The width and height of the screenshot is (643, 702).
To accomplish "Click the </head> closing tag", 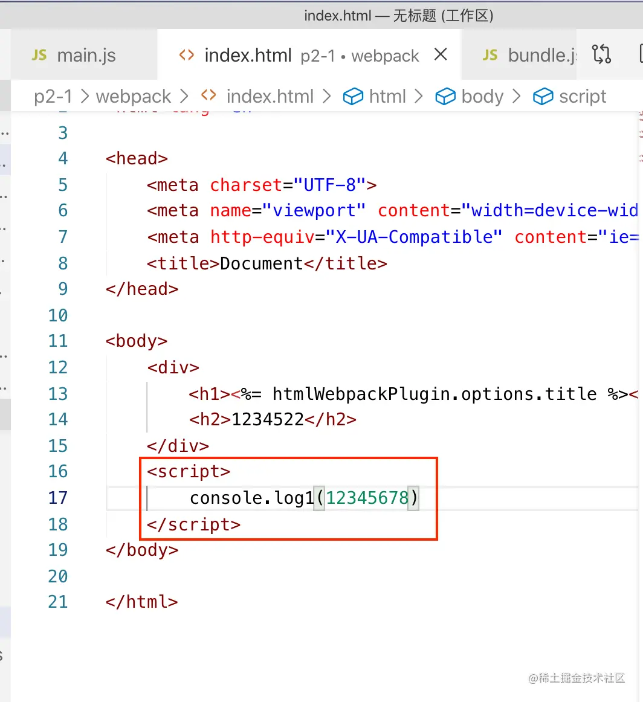I will tap(142, 289).
